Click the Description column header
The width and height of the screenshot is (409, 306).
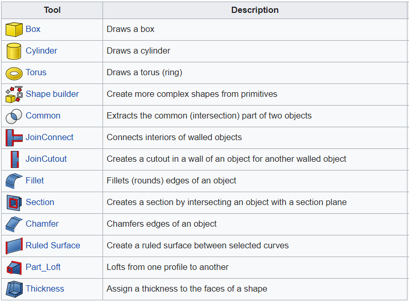pyautogui.click(x=255, y=10)
